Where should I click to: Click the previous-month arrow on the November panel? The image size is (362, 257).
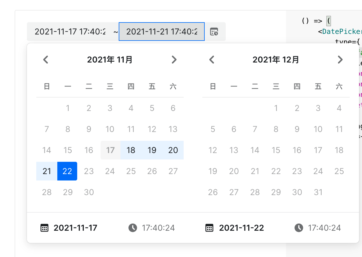point(46,60)
